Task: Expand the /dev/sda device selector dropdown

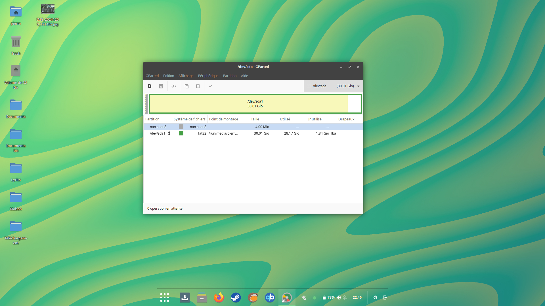Action: (x=358, y=86)
